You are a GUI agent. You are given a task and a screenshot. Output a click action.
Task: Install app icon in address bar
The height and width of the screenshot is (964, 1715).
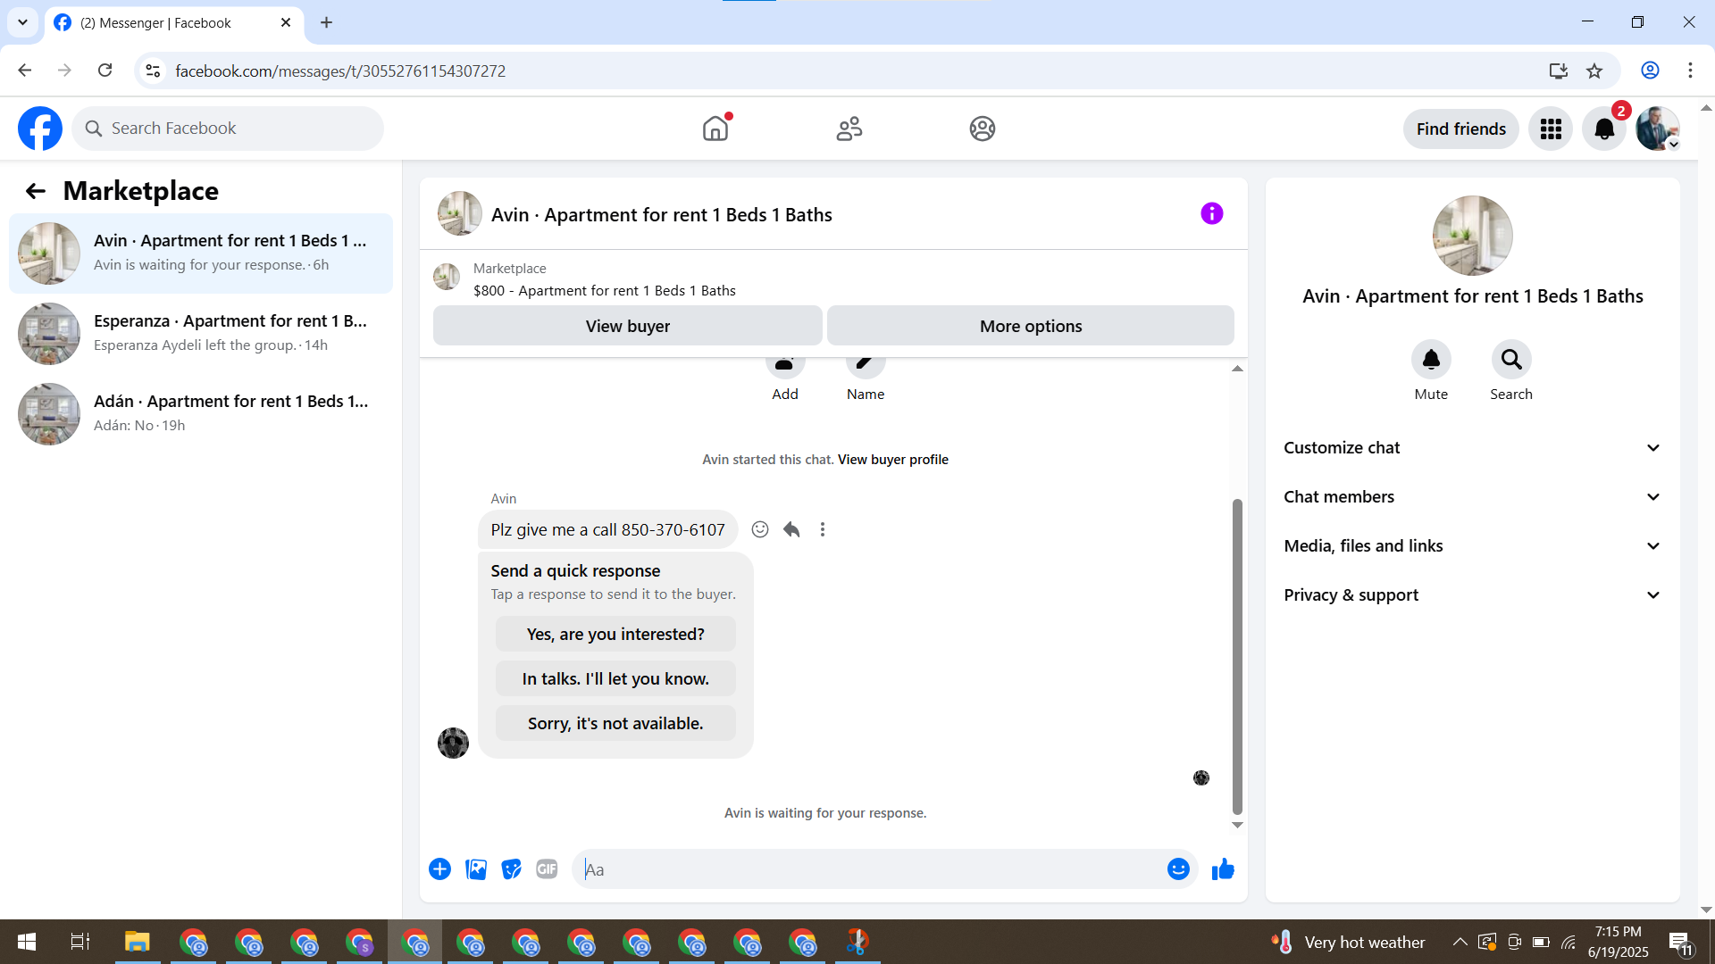(1559, 71)
